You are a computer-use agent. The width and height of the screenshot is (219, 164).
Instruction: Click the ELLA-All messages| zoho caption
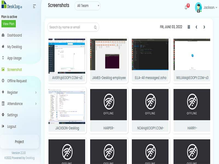coord(151,78)
